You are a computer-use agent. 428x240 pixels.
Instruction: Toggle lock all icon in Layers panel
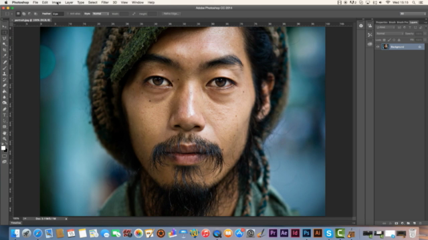coord(399,40)
